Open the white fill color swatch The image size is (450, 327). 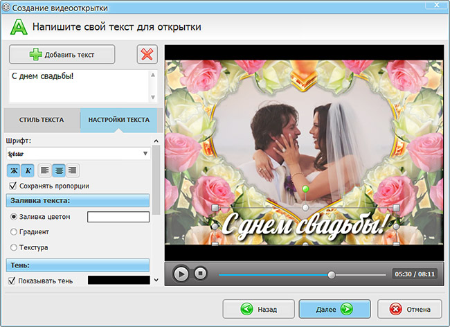118,217
